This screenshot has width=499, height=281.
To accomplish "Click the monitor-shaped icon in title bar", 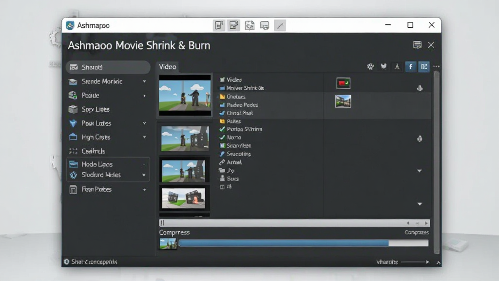I will [x=265, y=25].
